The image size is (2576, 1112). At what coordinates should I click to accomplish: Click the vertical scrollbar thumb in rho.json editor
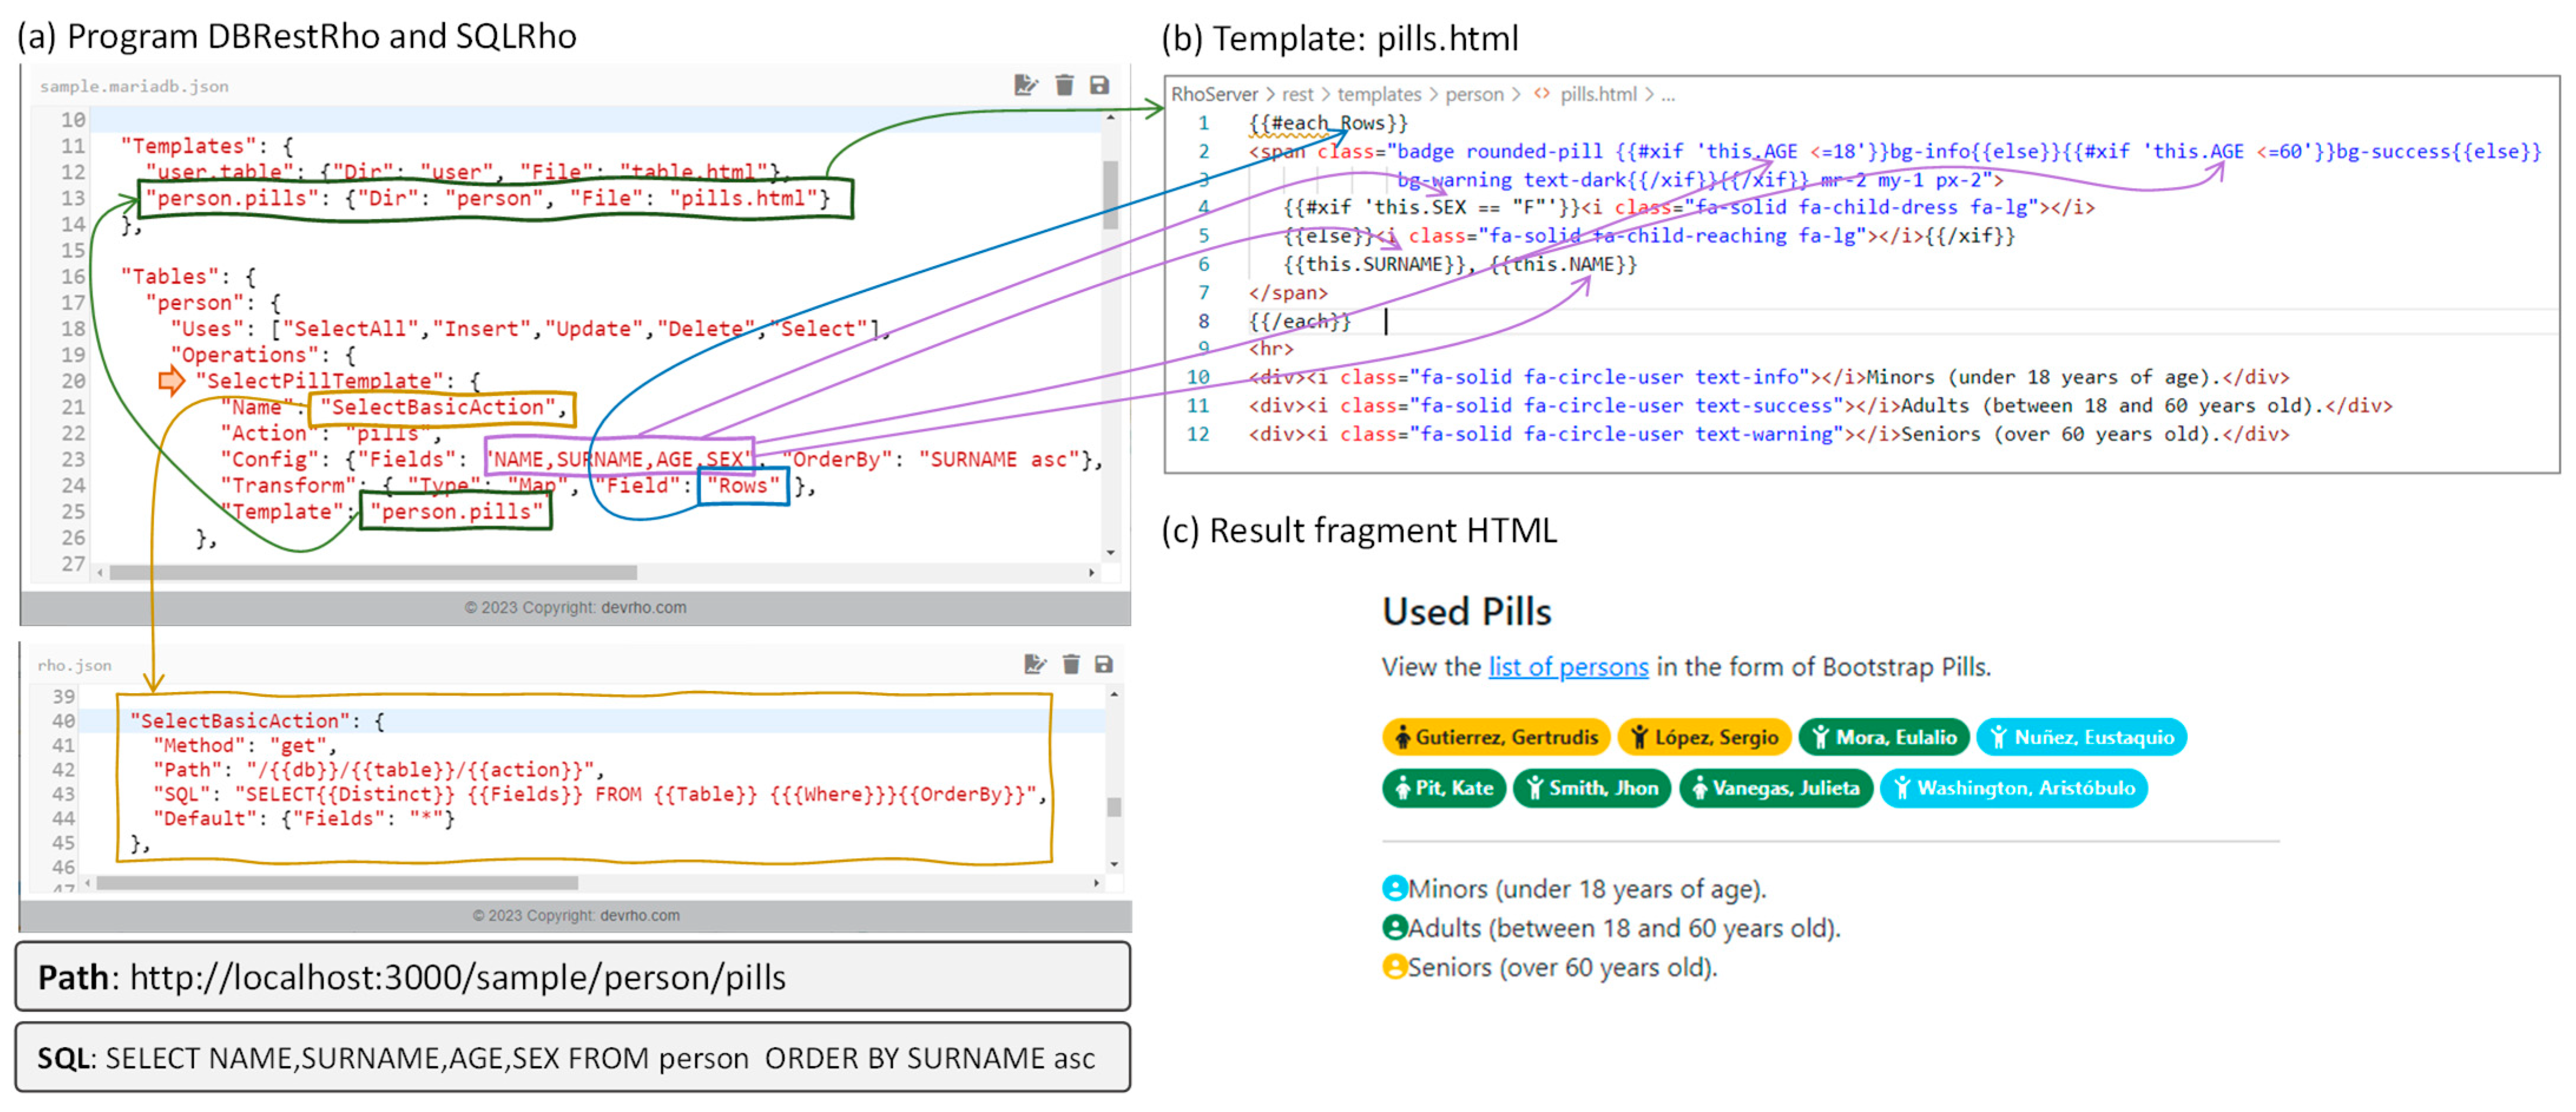point(1114,806)
